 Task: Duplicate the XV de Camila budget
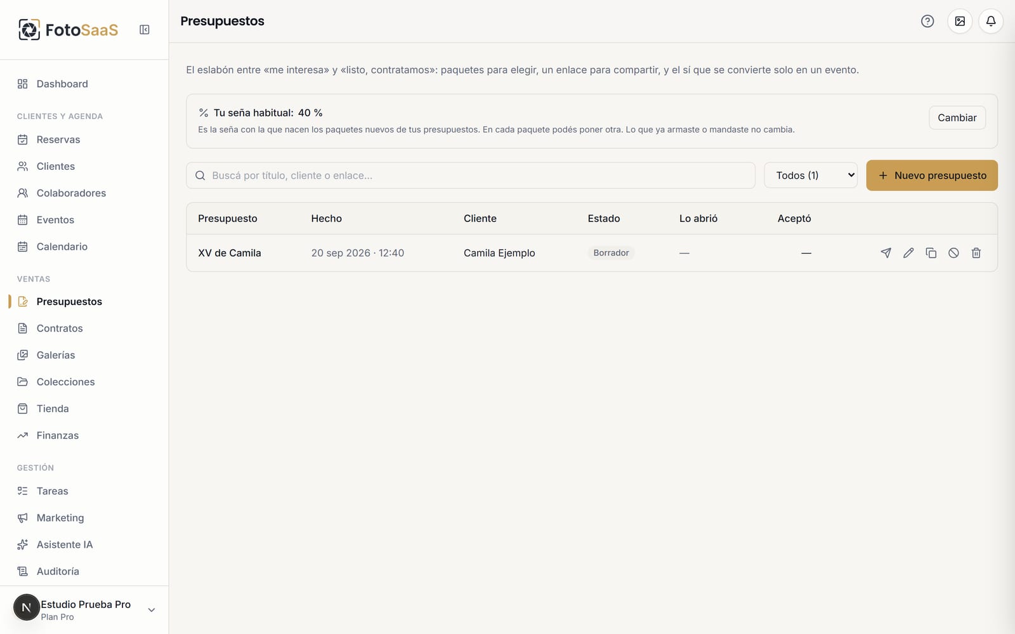click(931, 253)
